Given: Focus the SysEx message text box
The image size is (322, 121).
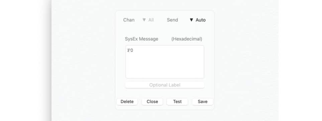Looking at the screenshot, I should pos(165,62).
